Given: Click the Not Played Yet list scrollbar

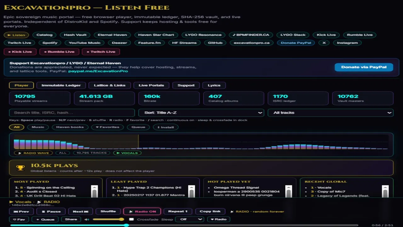Looking at the screenshot, I should coord(288,191).
